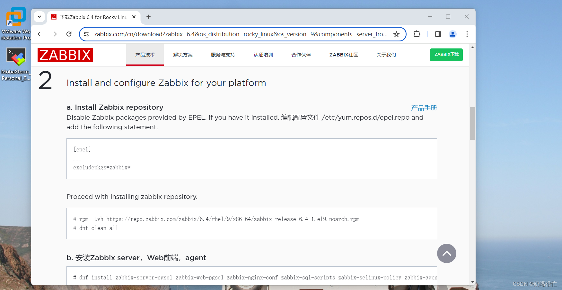
Task: Click the excludepkgs=zabbix* line
Action: click(x=102, y=167)
